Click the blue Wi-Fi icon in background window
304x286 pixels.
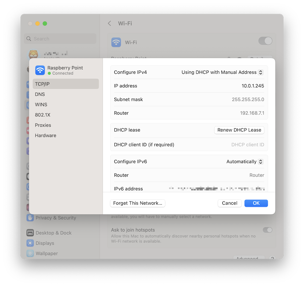(116, 42)
